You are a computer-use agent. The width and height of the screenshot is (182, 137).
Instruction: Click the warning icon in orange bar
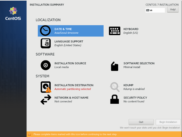pos(30,134)
